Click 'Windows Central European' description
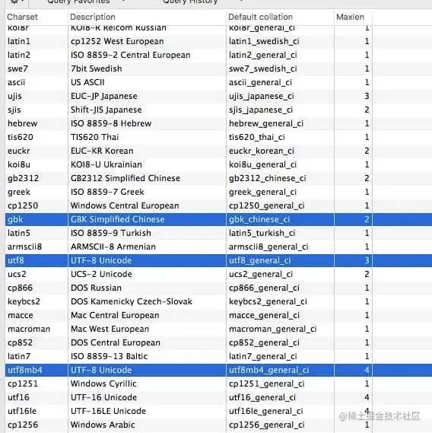This screenshot has width=432, height=433. point(125,205)
